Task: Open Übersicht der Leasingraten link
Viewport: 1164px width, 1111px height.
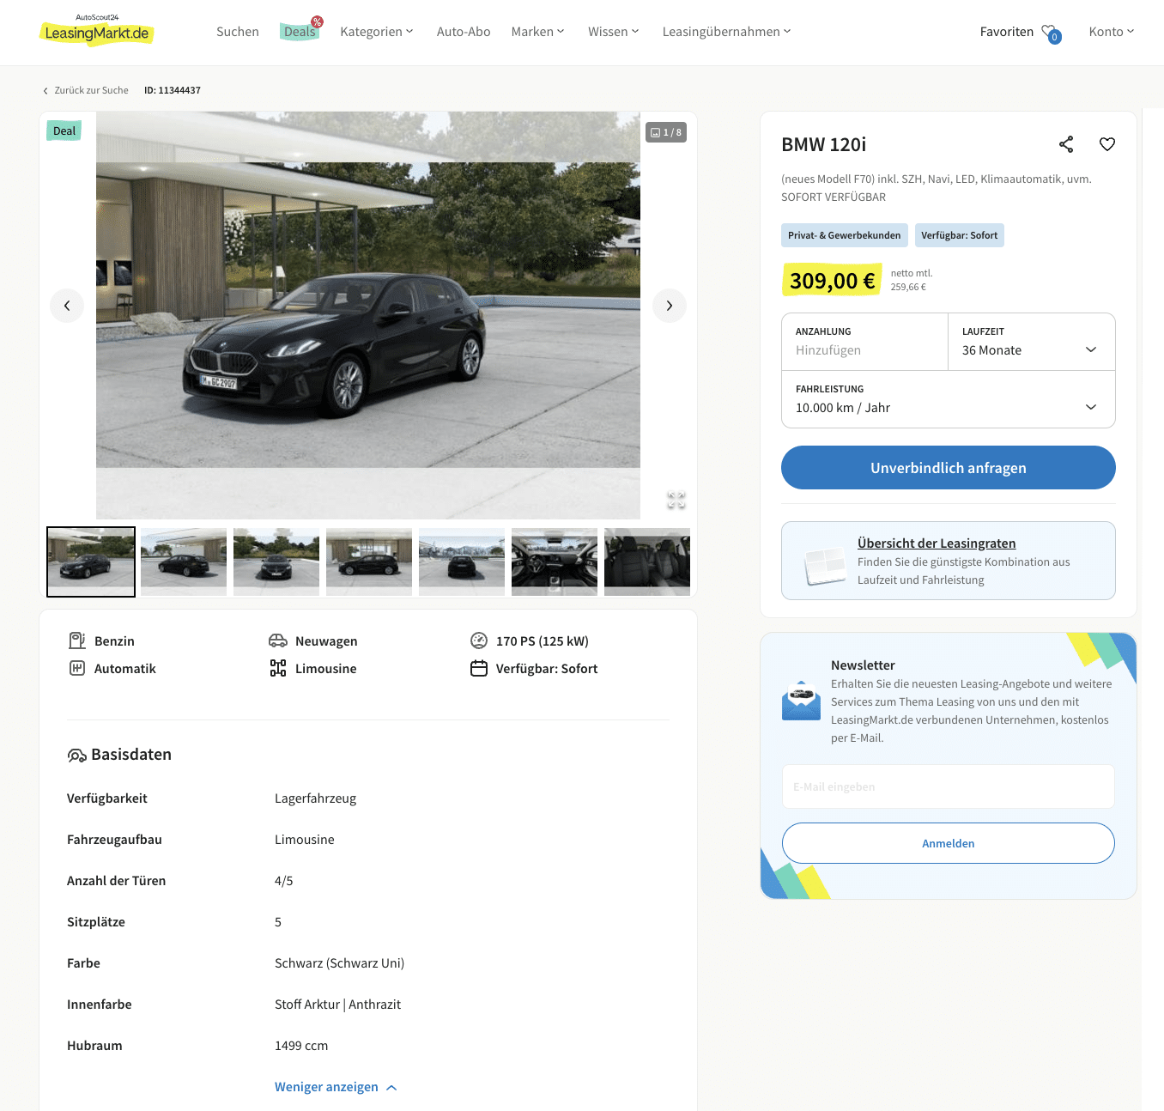Action: coord(937,543)
